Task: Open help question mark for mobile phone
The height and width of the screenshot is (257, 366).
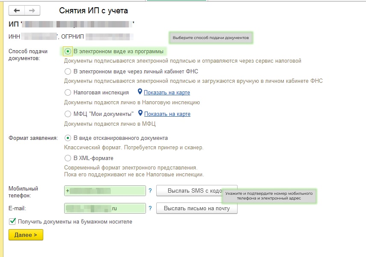Action: point(150,190)
